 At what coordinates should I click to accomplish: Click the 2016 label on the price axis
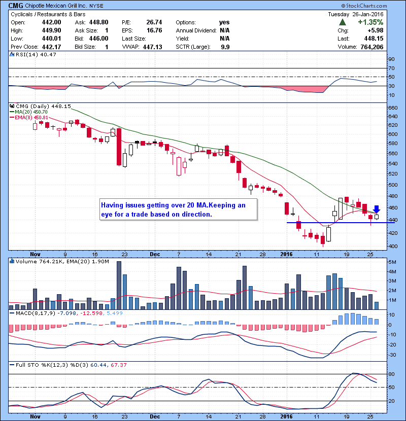(x=286, y=254)
